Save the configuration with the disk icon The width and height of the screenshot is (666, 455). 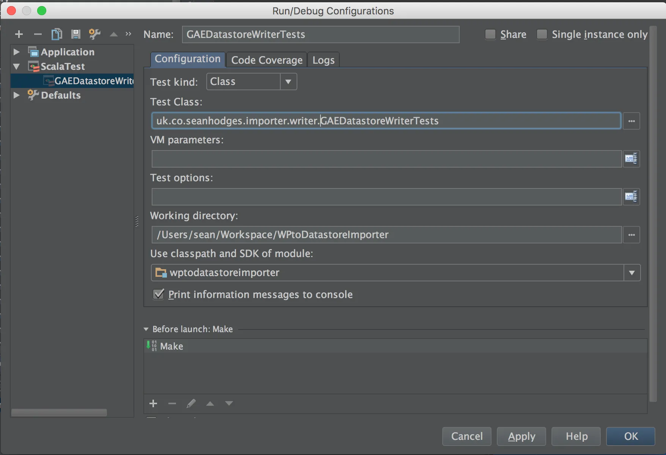click(x=75, y=35)
